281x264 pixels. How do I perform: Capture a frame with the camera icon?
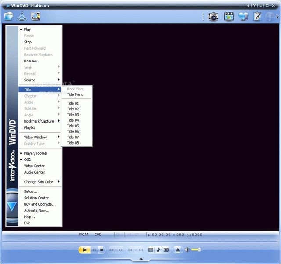(213, 17)
